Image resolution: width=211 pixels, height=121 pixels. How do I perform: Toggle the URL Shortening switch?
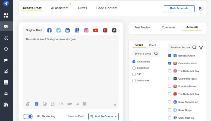(28, 116)
